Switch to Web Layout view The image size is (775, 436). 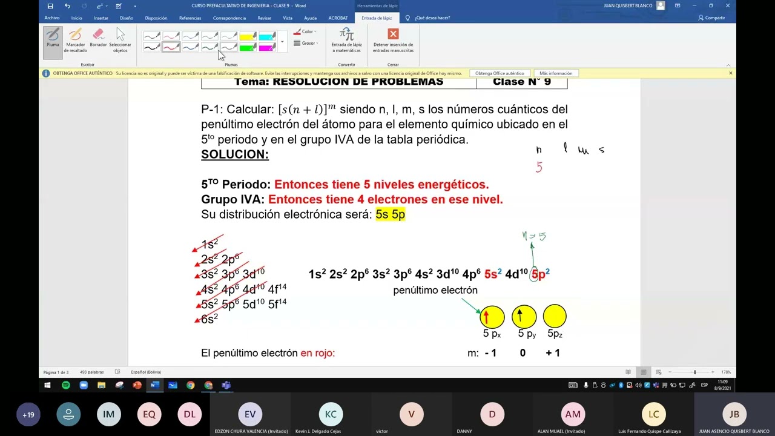coord(659,372)
